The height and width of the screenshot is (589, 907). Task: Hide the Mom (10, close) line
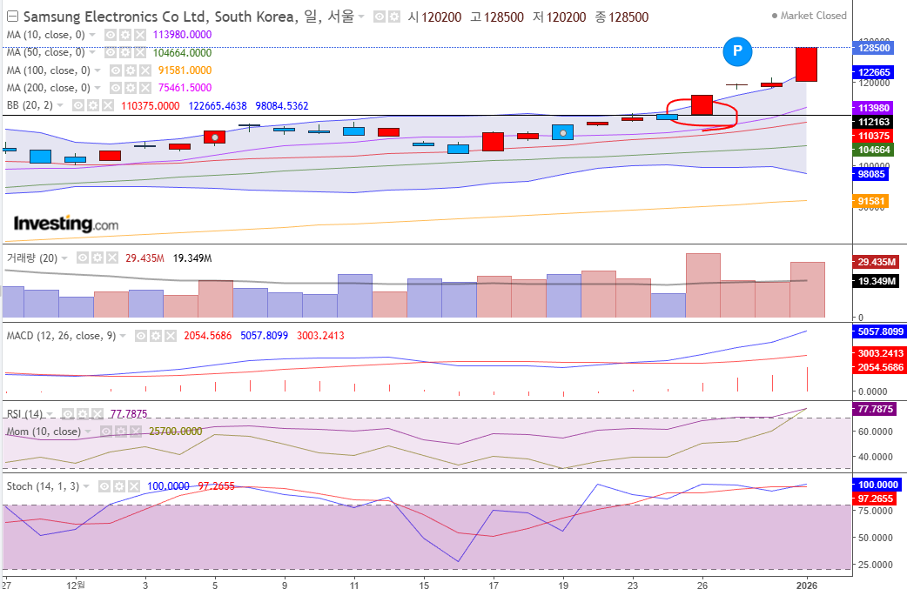coord(106,432)
